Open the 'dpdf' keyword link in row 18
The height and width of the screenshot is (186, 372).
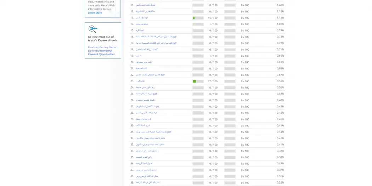pos(146,50)
